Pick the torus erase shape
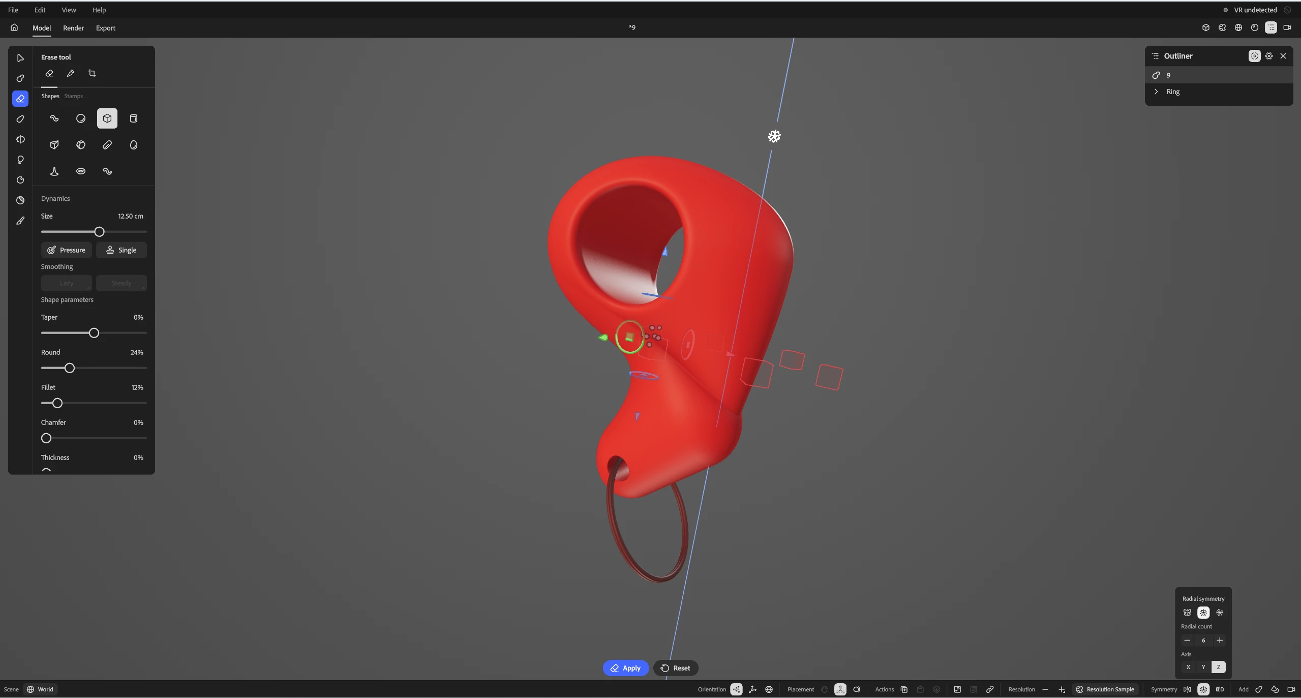This screenshot has height=698, width=1301. coord(81,171)
